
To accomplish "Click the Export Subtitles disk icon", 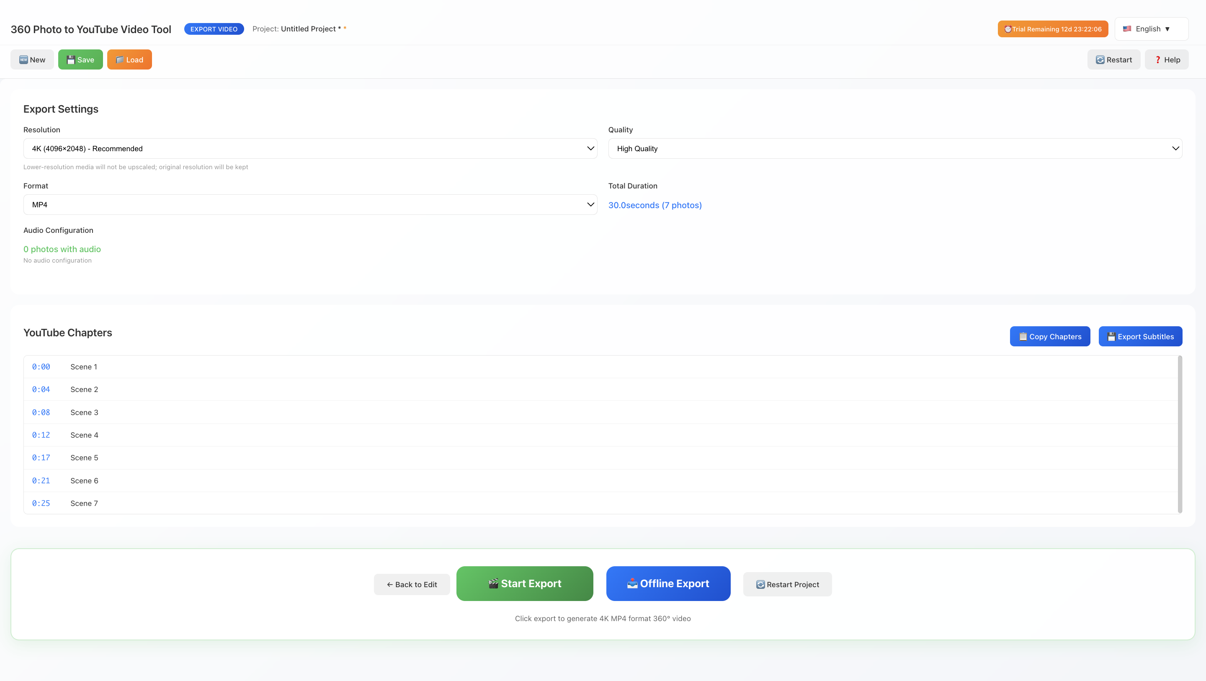I will click(1111, 336).
